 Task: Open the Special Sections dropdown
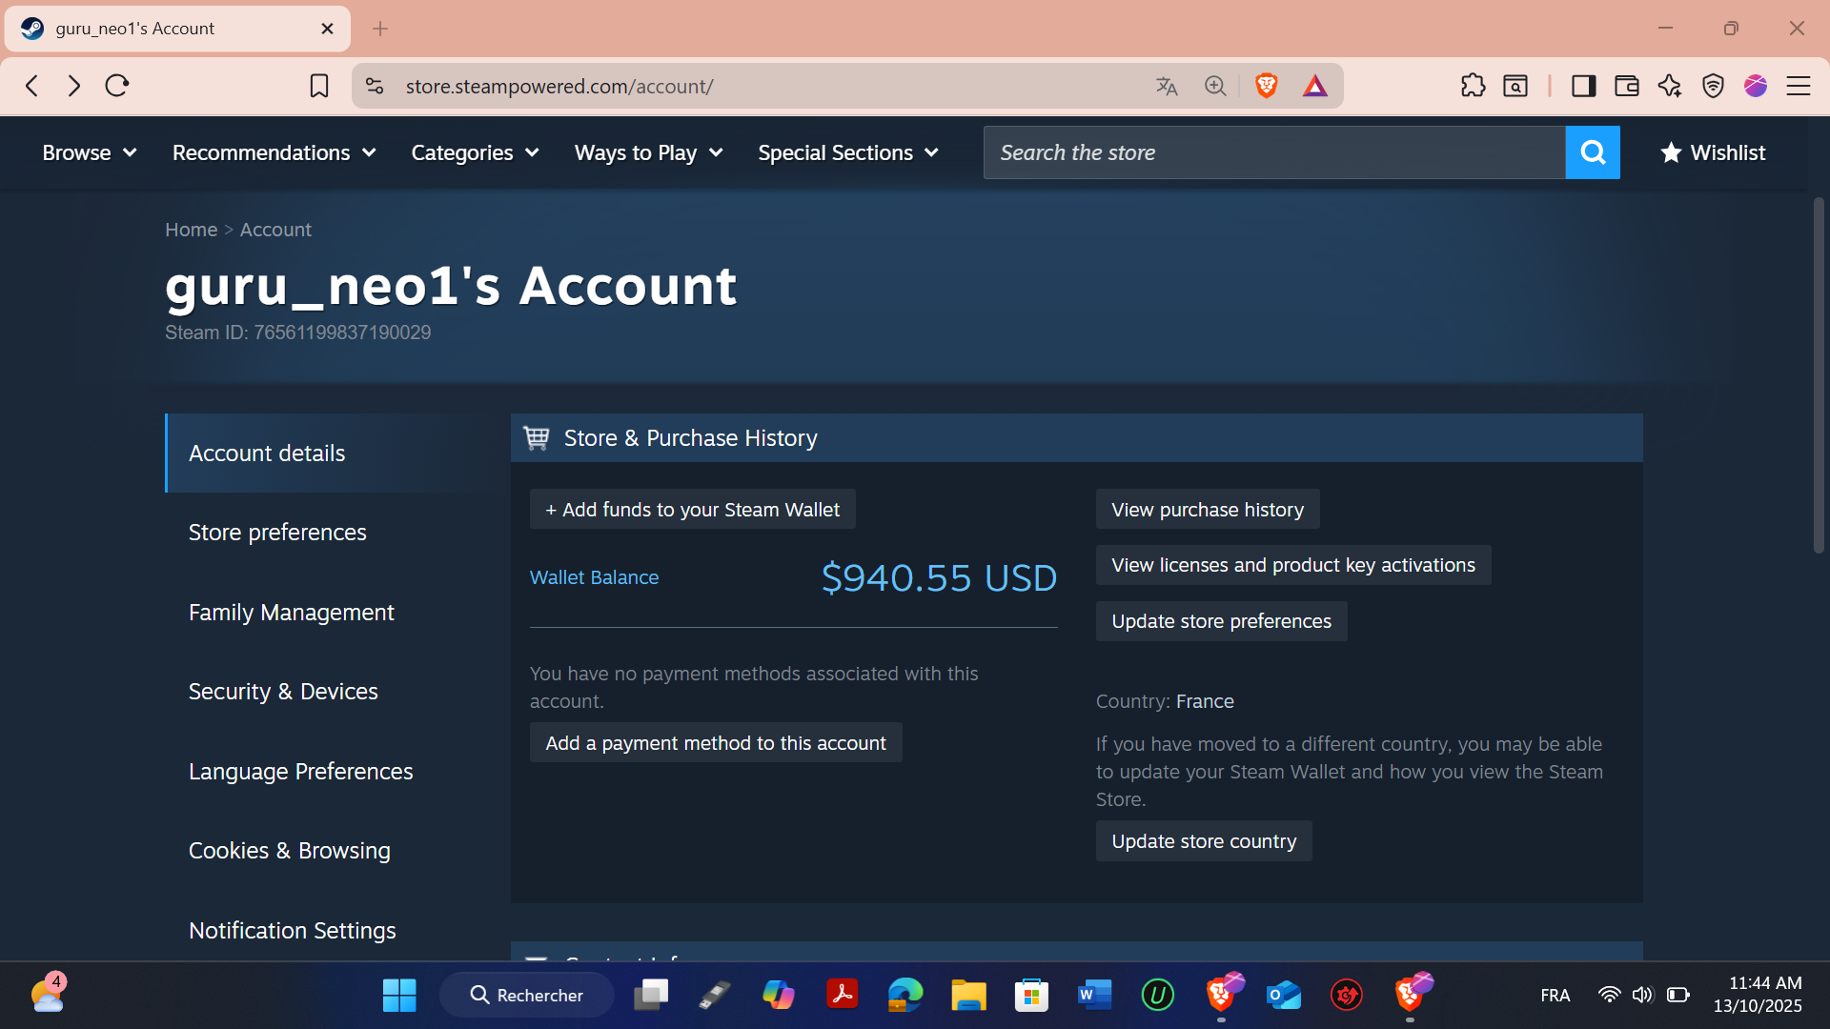pos(847,152)
